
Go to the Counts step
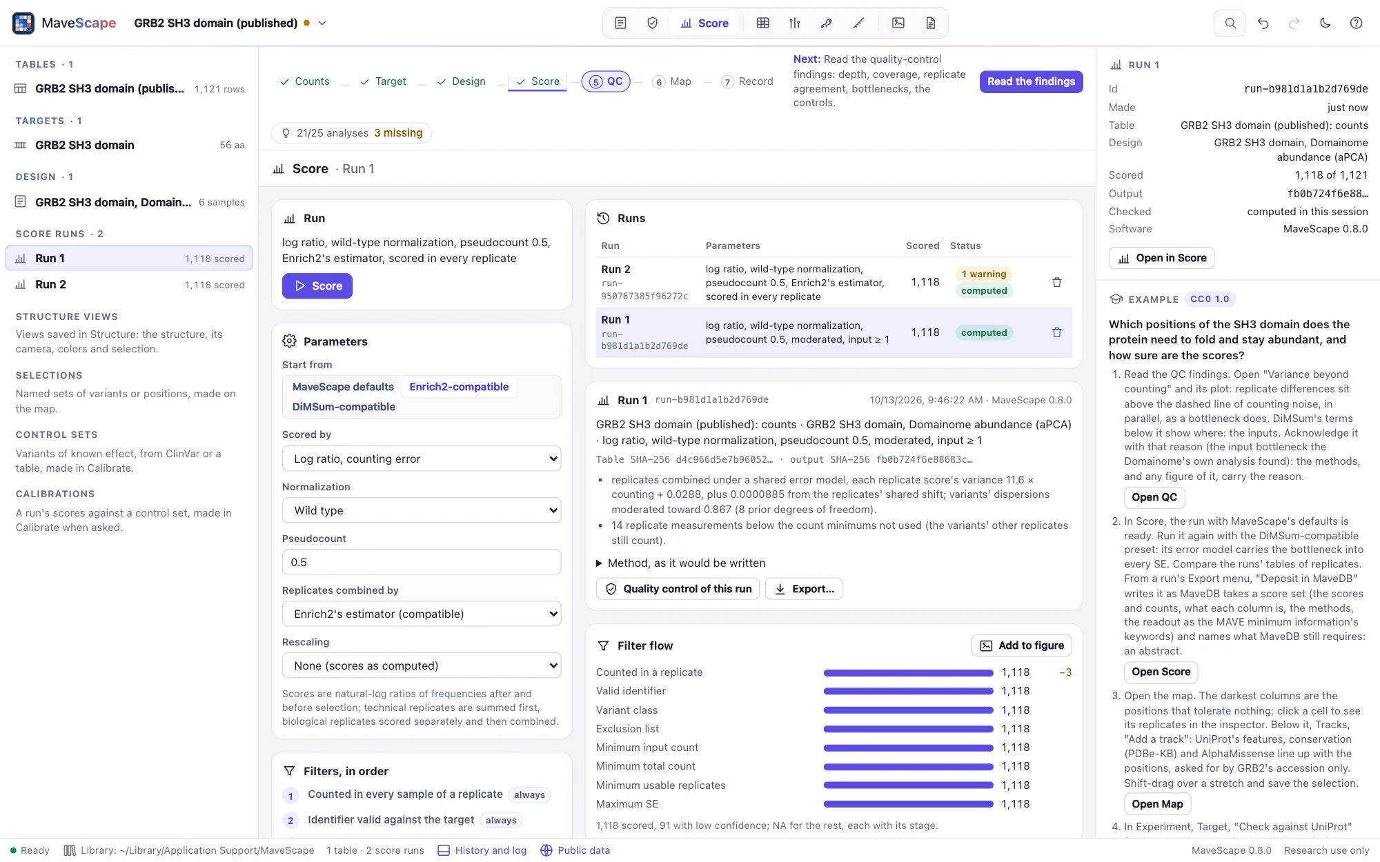pyautogui.click(x=304, y=81)
